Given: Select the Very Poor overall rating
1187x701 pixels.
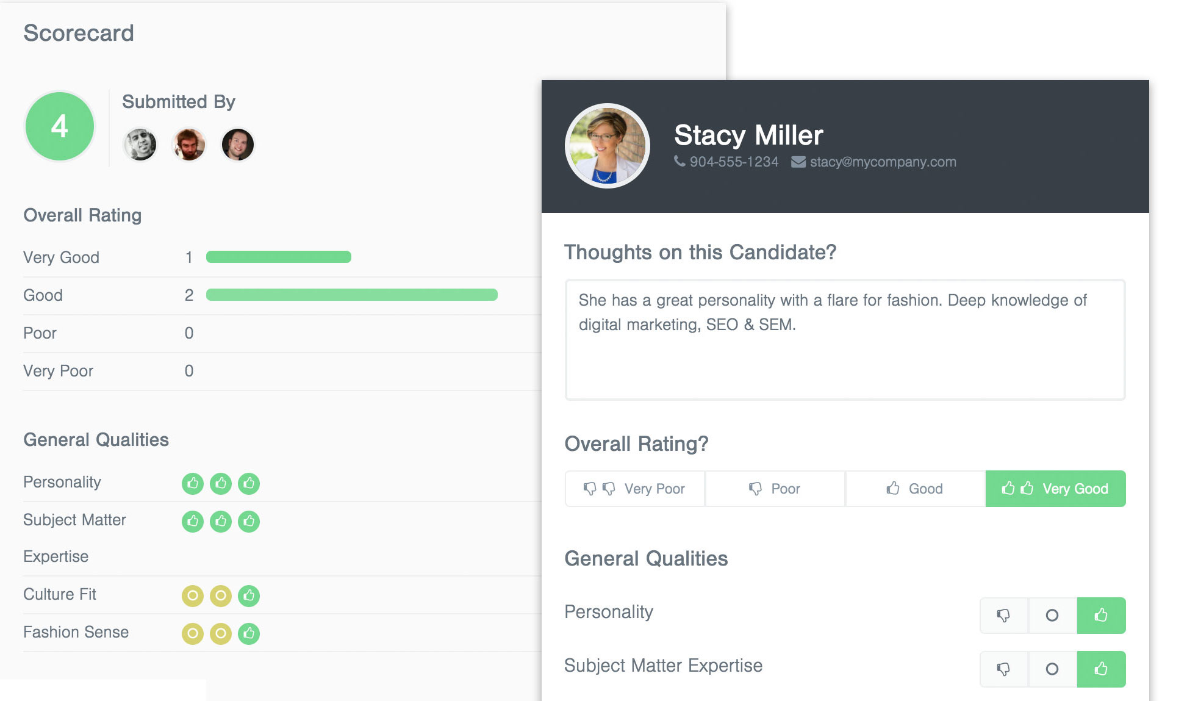Looking at the screenshot, I should [x=635, y=489].
